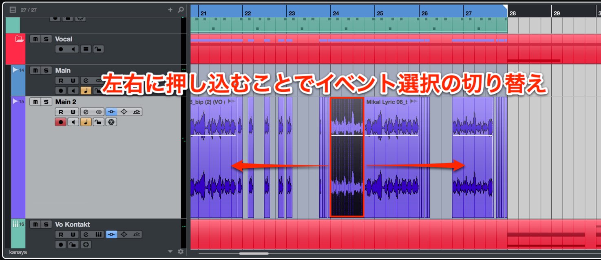
Task: Set cursor at bar 28 in ruler
Action: (x=513, y=13)
